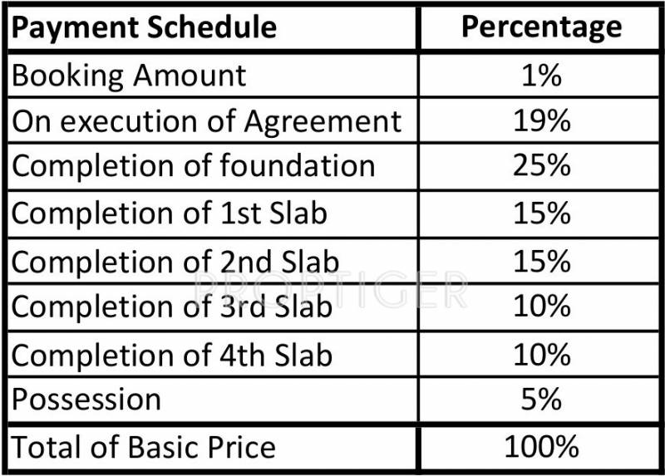Viewport: 665px width, 476px height.
Task: Click the 15% value for 2nd Slab
Action: (541, 261)
